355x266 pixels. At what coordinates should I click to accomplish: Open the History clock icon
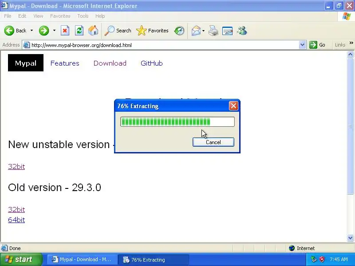pos(179,31)
